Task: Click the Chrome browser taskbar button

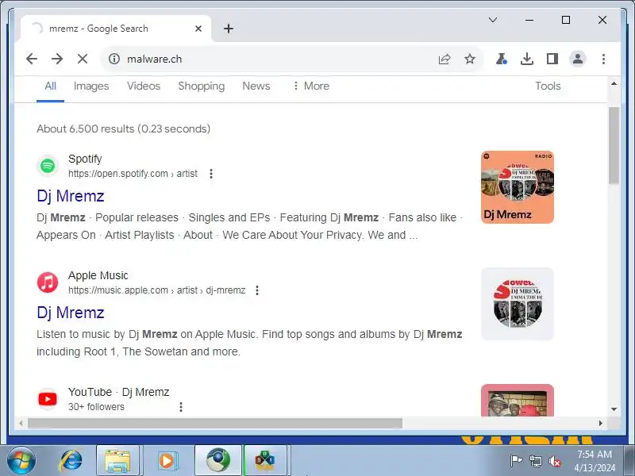Action: tap(217, 461)
